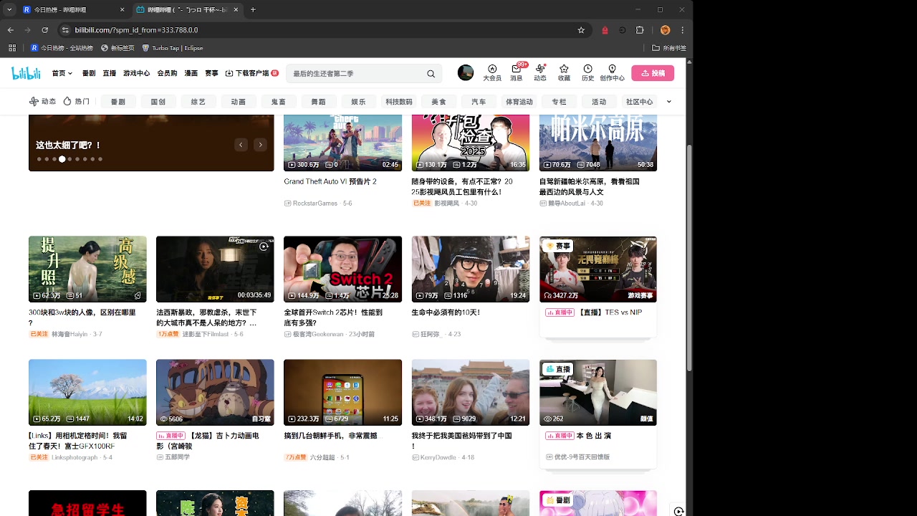Open 动态 feed icon in header

coord(540,73)
